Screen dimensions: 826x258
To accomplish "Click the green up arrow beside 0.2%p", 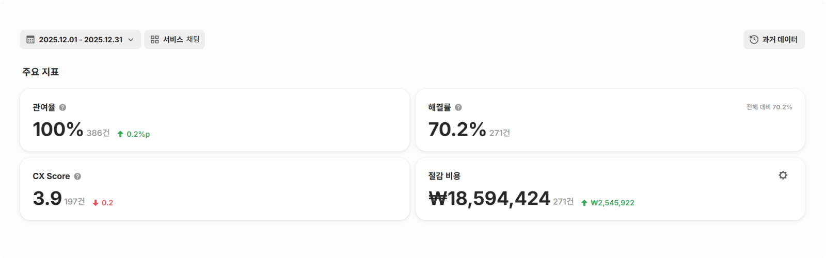I will (120, 134).
